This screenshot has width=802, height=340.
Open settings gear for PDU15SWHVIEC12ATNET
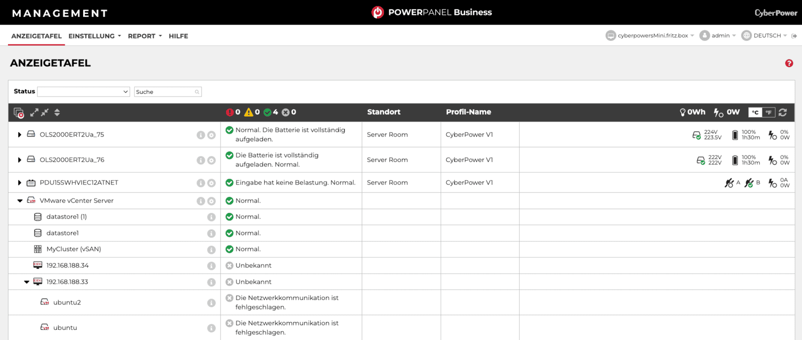pos(212,183)
